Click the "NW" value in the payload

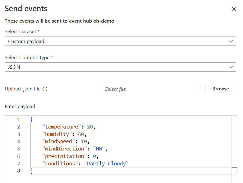pyautogui.click(x=99, y=149)
